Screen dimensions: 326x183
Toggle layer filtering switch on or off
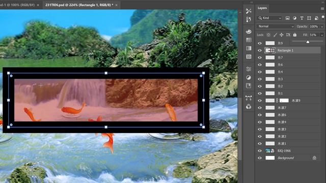point(323,17)
